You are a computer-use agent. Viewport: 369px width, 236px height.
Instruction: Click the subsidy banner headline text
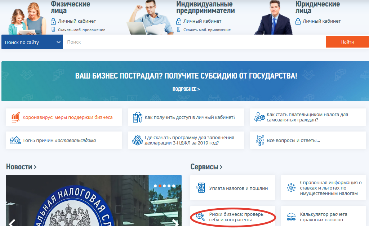[186, 76]
